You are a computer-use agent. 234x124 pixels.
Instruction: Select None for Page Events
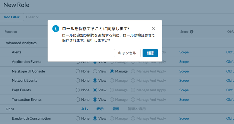tap(78, 90)
